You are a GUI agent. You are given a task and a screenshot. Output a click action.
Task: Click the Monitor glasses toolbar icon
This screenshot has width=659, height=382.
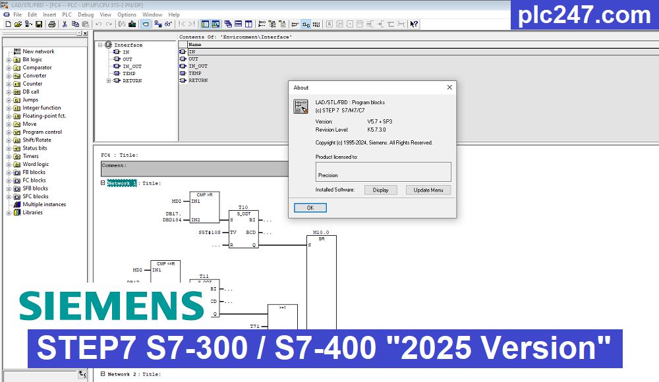coord(168,24)
